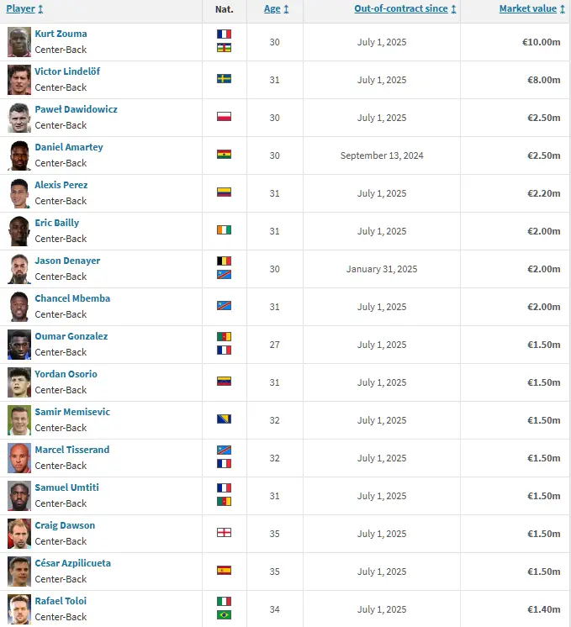The width and height of the screenshot is (571, 627).
Task: Click the Bosnian flag beside Samir Memisevic
Action: tap(224, 419)
